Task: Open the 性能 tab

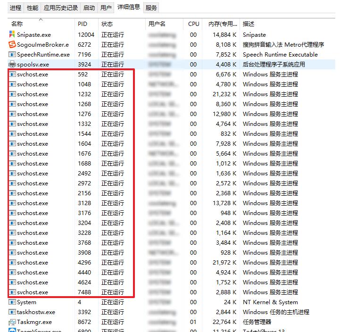Action: 33,8
